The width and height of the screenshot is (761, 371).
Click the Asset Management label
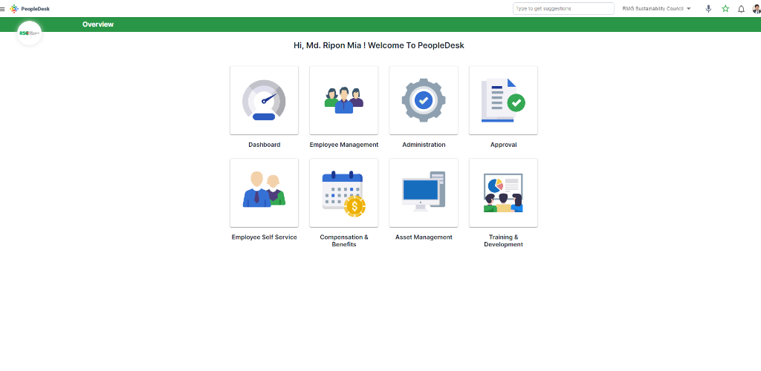(424, 237)
